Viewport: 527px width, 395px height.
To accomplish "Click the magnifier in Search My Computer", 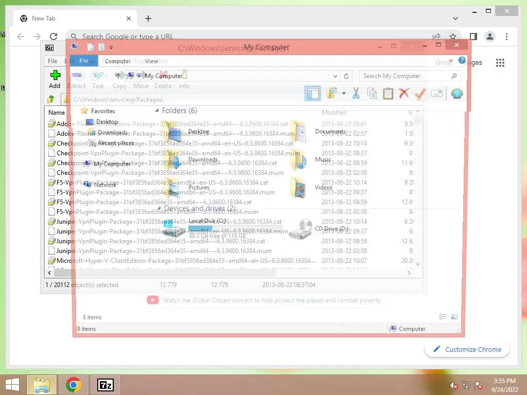I will tap(454, 76).
